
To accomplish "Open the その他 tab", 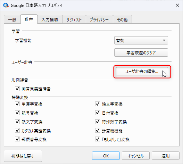I will click(122, 19).
